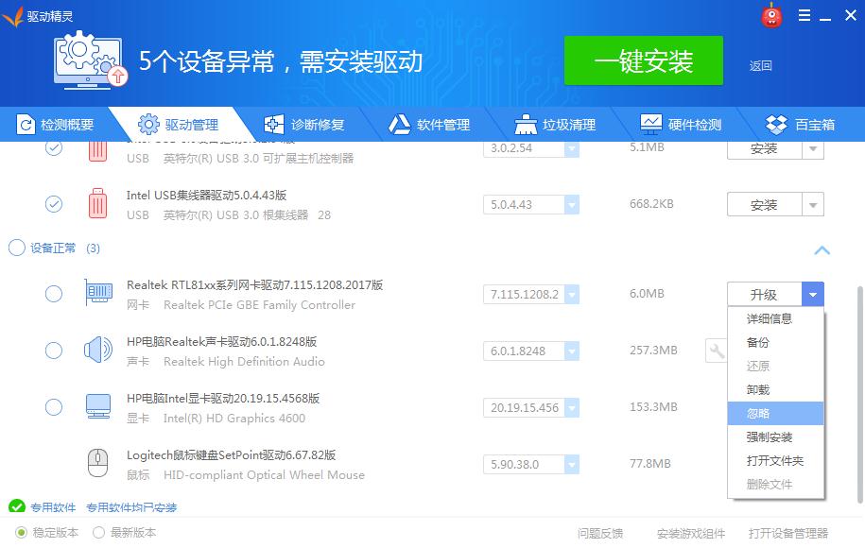Screen dimensions: 865x548
Task: Collapse the 设备正常 section chevron
Action: [822, 250]
